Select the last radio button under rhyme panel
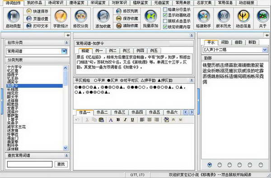This screenshot has width=271, height=178. (261, 165)
